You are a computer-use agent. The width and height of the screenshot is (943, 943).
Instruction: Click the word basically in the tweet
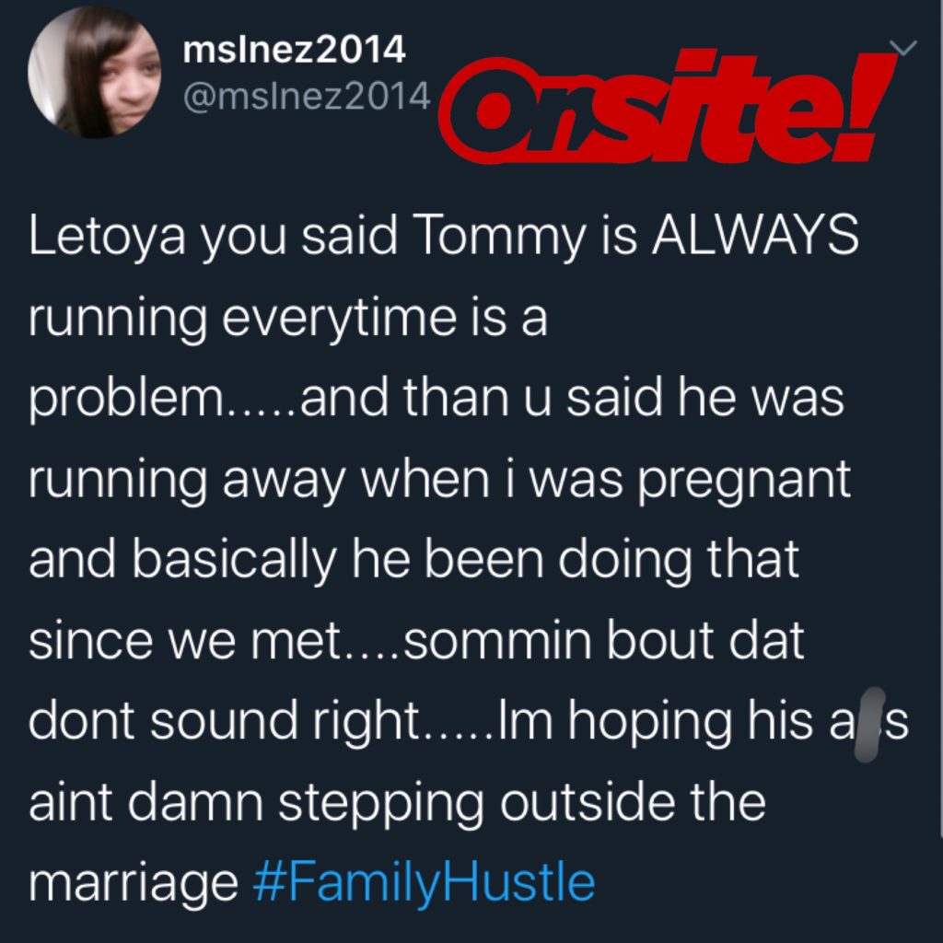pos(233,560)
